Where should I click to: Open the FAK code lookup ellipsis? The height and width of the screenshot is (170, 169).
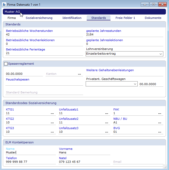point(160,113)
